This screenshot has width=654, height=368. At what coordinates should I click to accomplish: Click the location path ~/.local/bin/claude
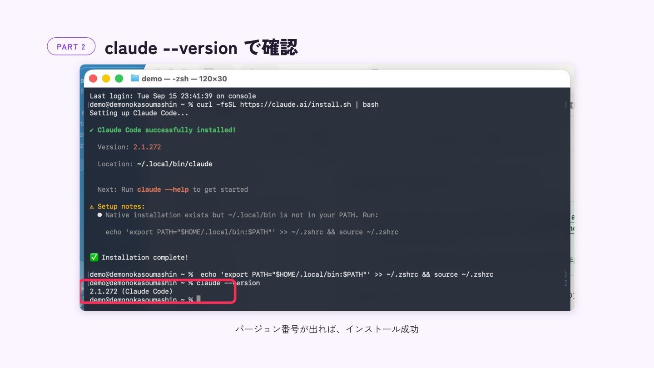175,164
